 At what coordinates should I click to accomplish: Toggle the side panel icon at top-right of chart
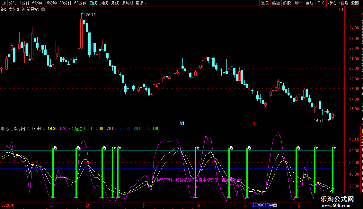tap(341, 10)
